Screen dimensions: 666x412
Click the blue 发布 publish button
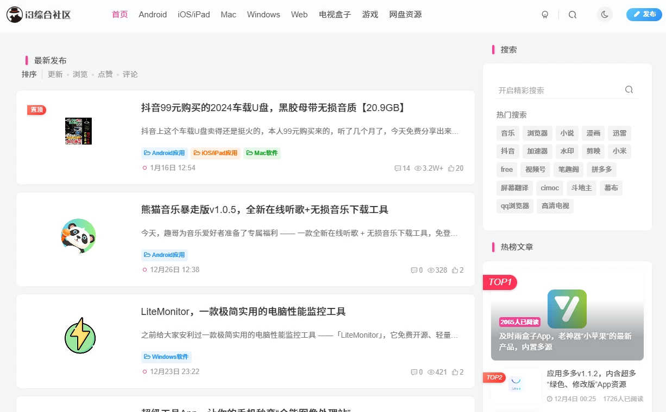(644, 15)
